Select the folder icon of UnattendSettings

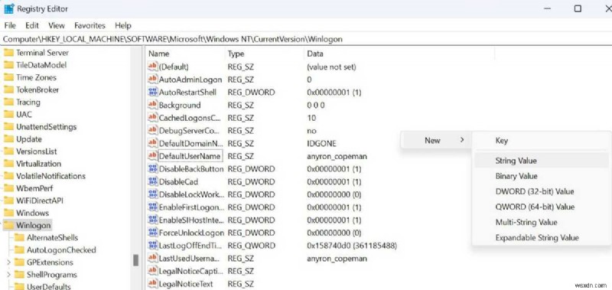(x=8, y=126)
